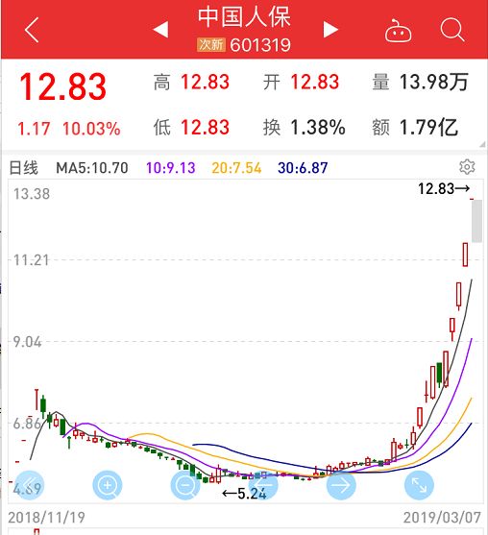Viewport: 488px width, 535px height.
Task: Switch to the next stock with right triangle
Action: tap(330, 30)
